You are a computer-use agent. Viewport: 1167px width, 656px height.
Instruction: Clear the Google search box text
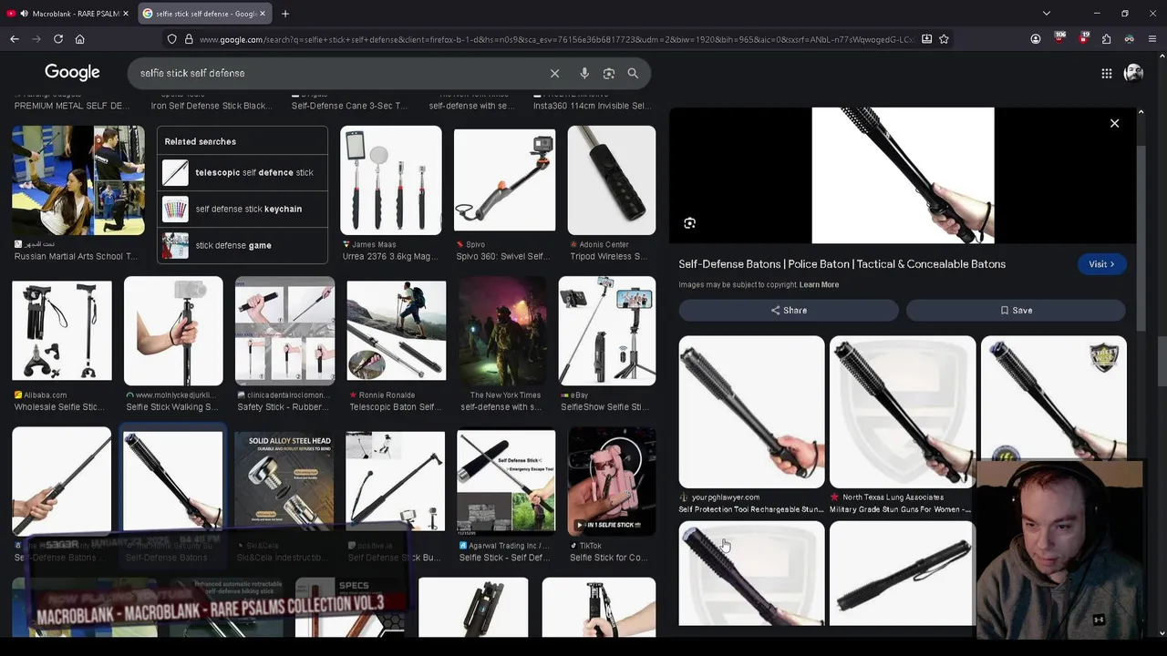[x=554, y=73]
